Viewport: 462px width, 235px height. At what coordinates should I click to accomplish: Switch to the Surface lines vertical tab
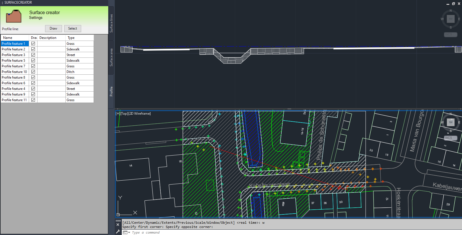[x=111, y=23]
